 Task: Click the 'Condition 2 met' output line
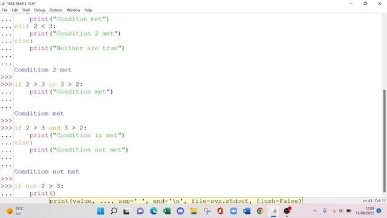point(43,70)
